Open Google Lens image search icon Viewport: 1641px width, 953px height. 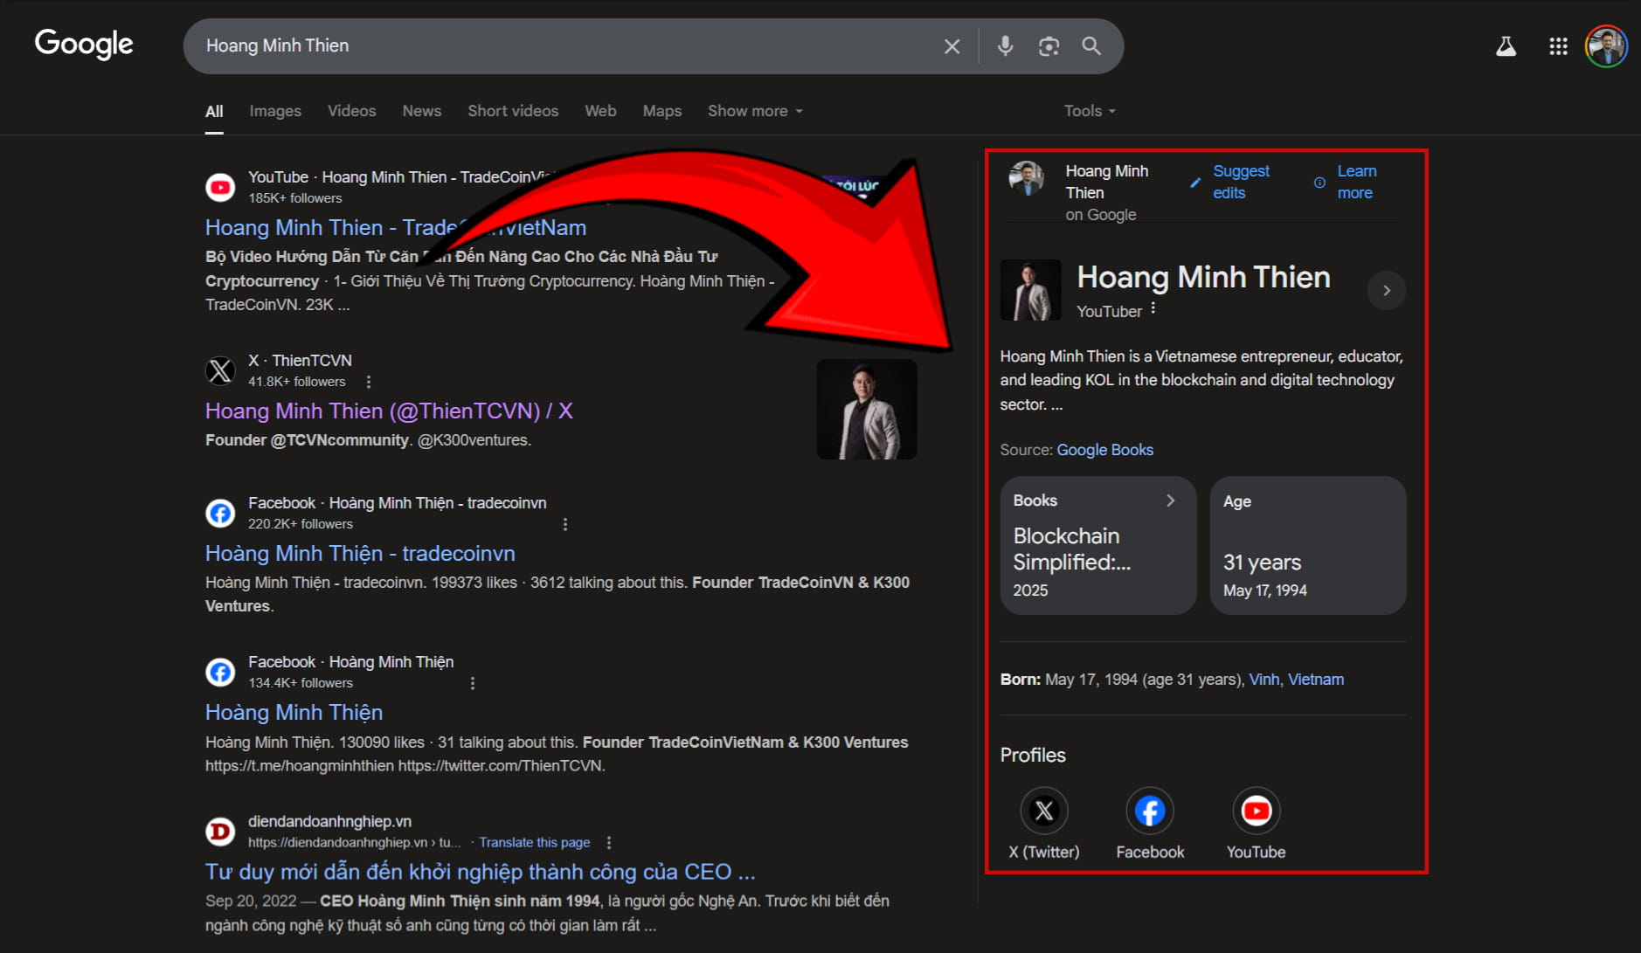(x=1049, y=46)
